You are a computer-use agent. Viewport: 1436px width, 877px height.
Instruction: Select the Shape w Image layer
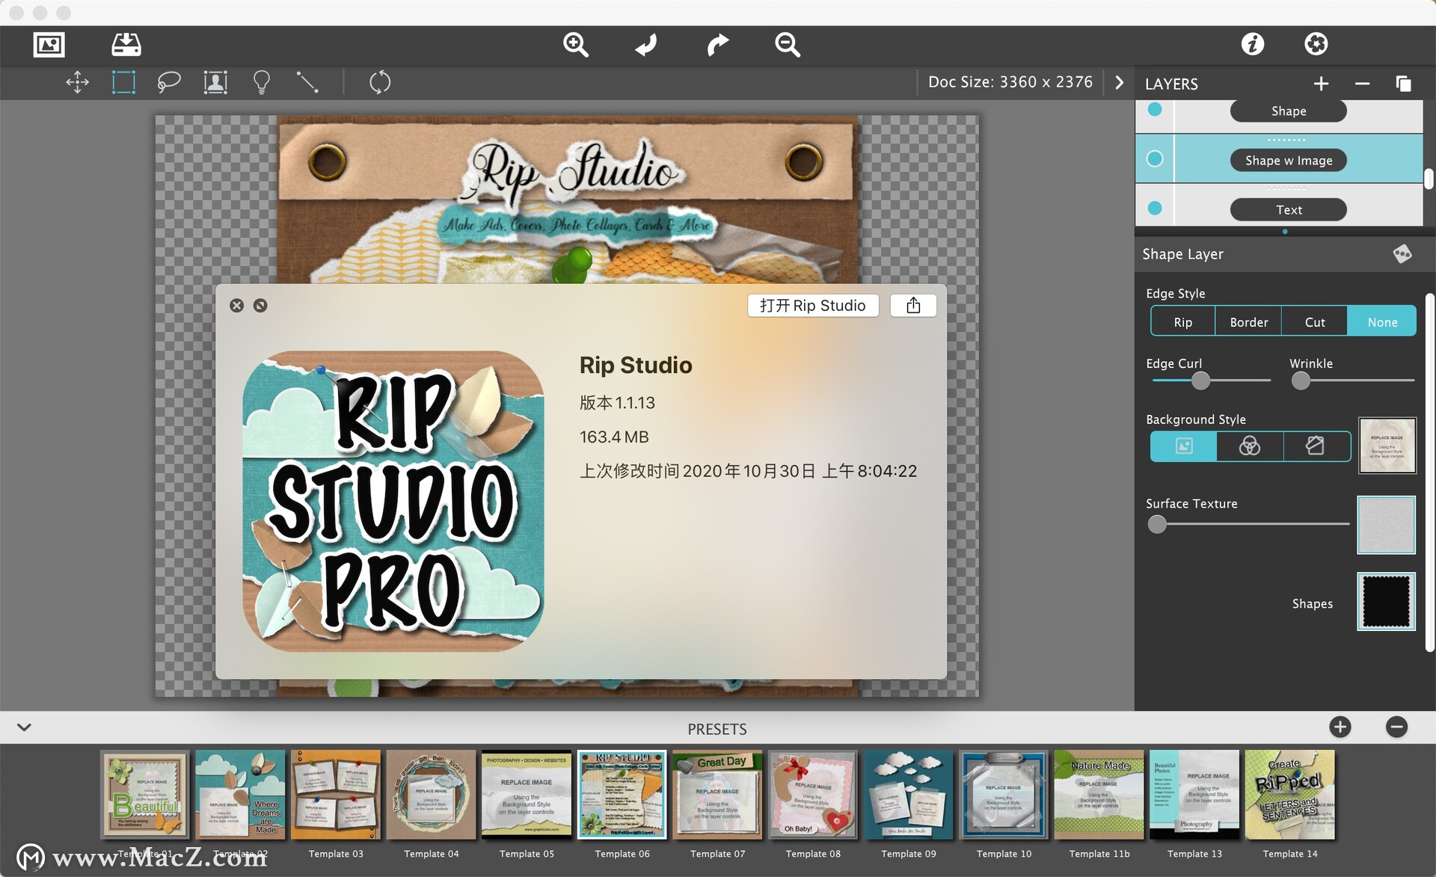pyautogui.click(x=1288, y=160)
